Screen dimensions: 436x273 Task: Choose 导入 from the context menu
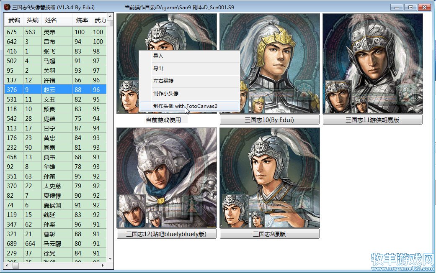(x=189, y=56)
